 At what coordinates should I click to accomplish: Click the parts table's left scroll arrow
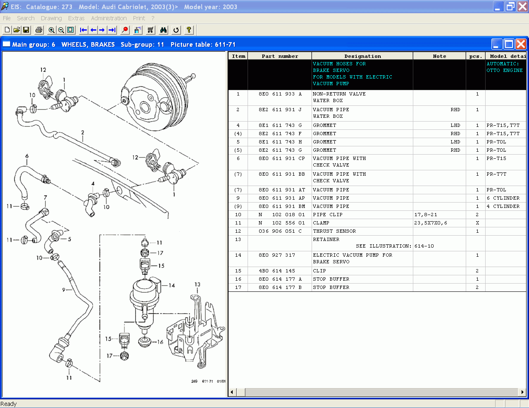(232, 392)
